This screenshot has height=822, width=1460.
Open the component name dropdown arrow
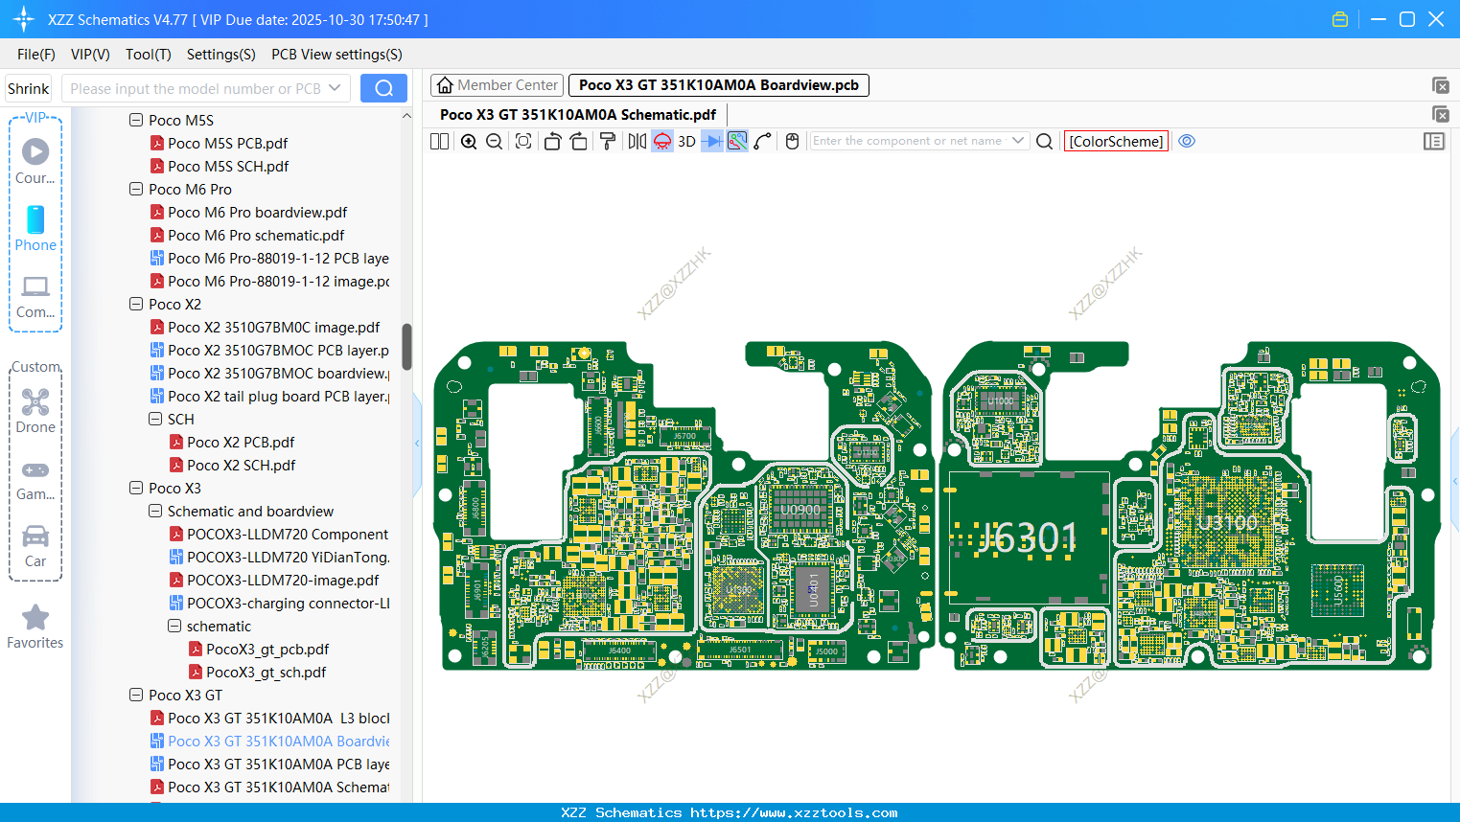click(x=1018, y=141)
